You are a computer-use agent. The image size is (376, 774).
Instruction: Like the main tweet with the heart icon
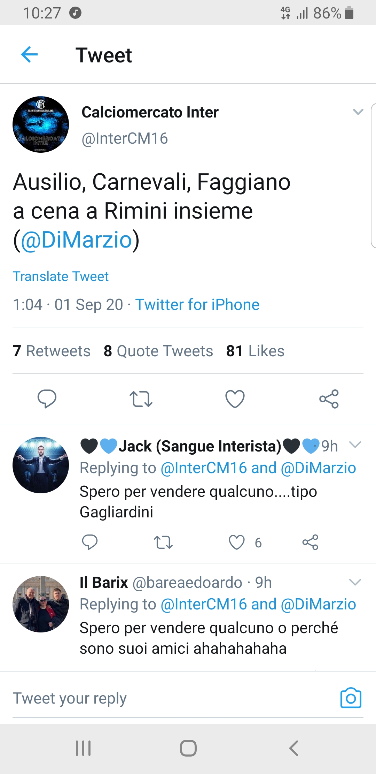click(x=235, y=399)
